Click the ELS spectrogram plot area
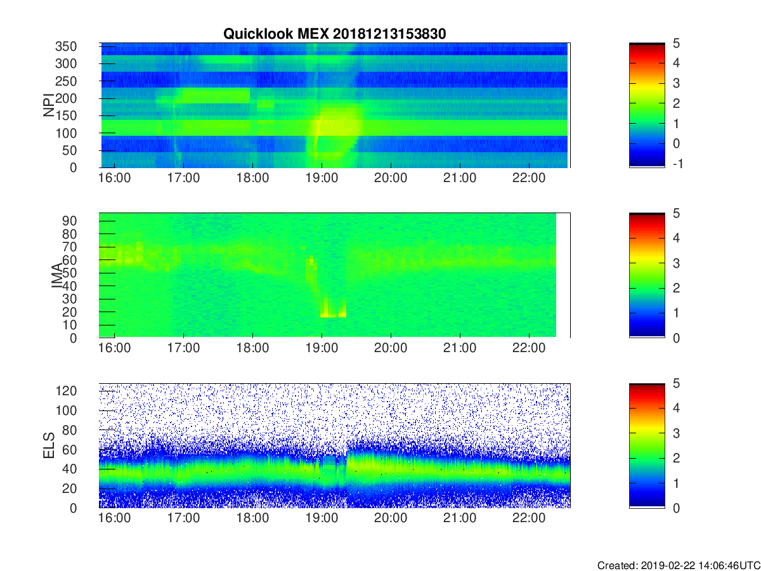 pos(334,445)
